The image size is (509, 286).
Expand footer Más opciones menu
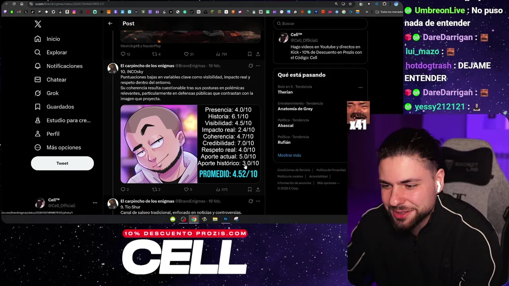328,183
